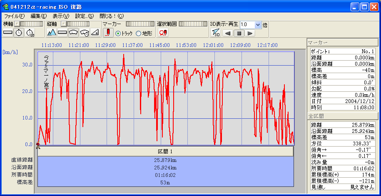381x196 pixels.
Task: Toggle the small 横軸 checkbox button
Action: pos(17,24)
